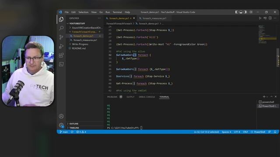Click the Run PowerShell script play icon

tap(260, 18)
